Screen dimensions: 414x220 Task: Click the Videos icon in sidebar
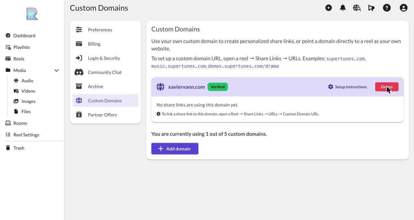coord(16,91)
